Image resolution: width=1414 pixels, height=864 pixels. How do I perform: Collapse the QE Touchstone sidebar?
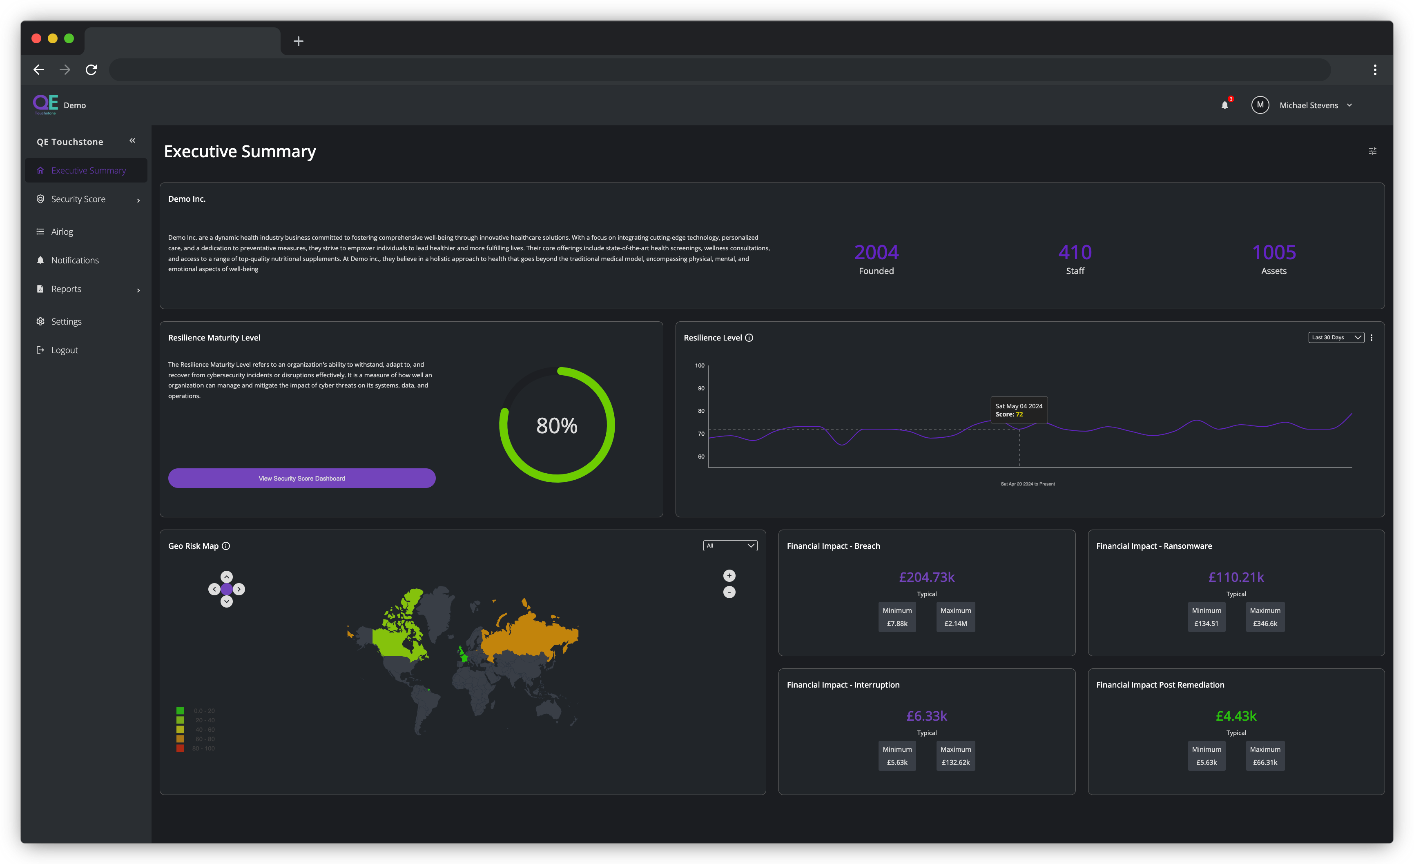coord(133,140)
